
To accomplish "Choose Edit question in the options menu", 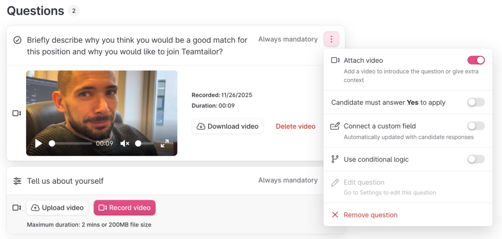I will click(364, 183).
